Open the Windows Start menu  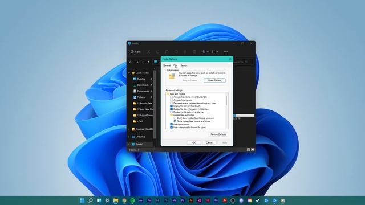point(82,200)
